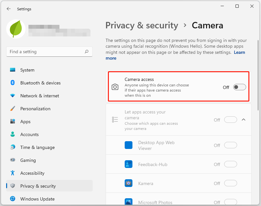Collapse the Let apps access your camera section

(244, 119)
